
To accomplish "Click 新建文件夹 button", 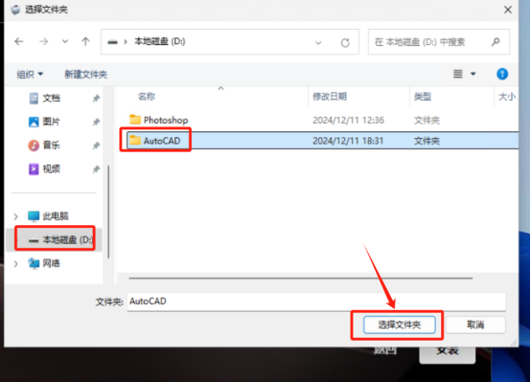I will (x=85, y=74).
